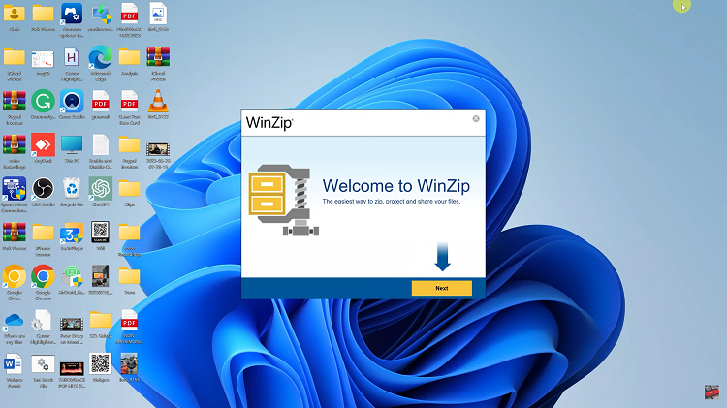This screenshot has width=727, height=408.
Task: Close the WinZip welcome dialog
Action: [x=476, y=118]
